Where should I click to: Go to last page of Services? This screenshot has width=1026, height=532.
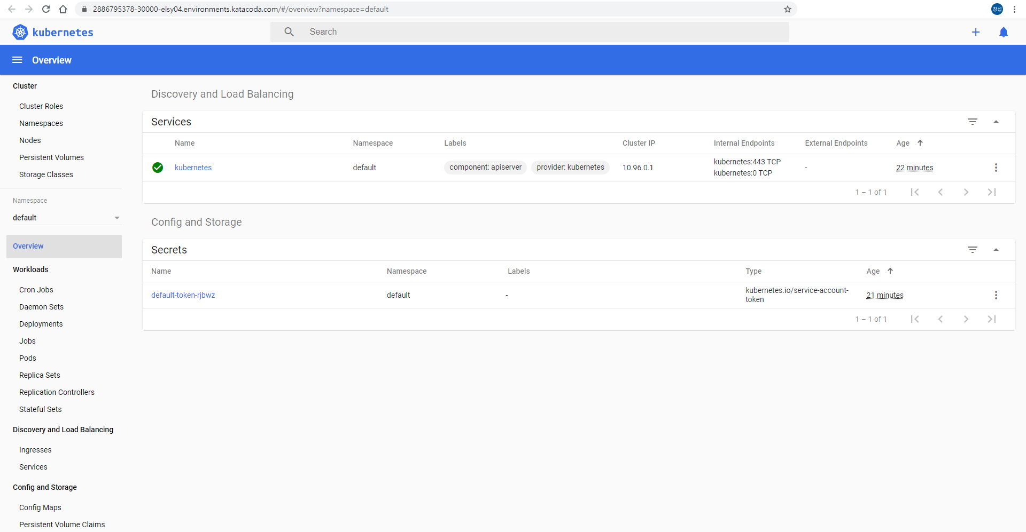point(992,192)
